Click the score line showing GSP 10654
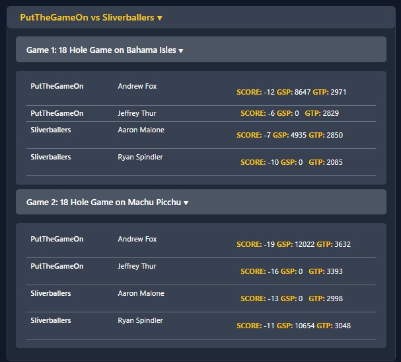The image size is (401, 362). (x=293, y=326)
